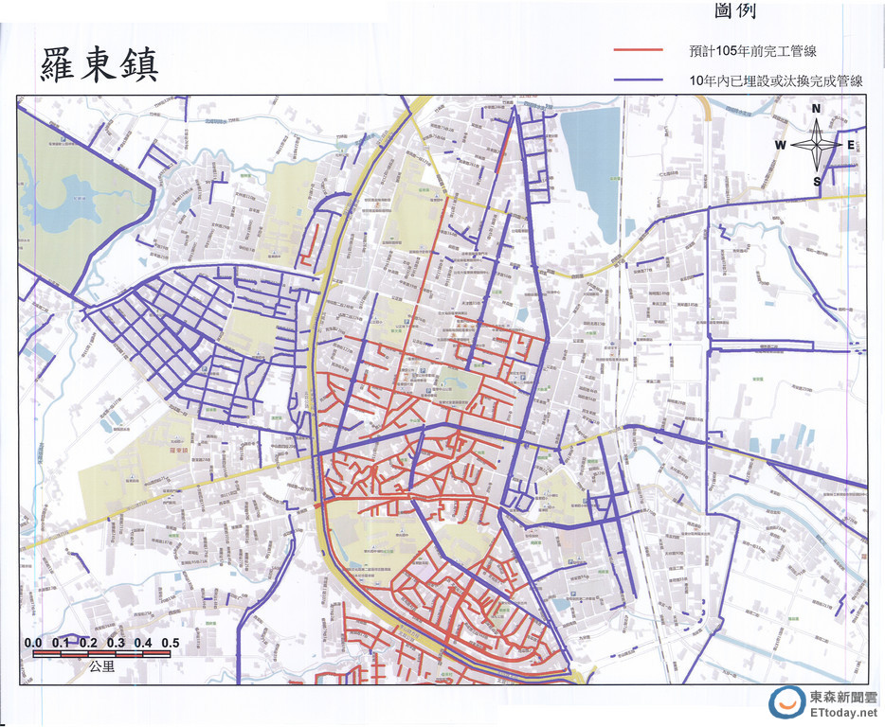Open the ETtoday.net watermark link
885x727 pixels.
tap(843, 712)
